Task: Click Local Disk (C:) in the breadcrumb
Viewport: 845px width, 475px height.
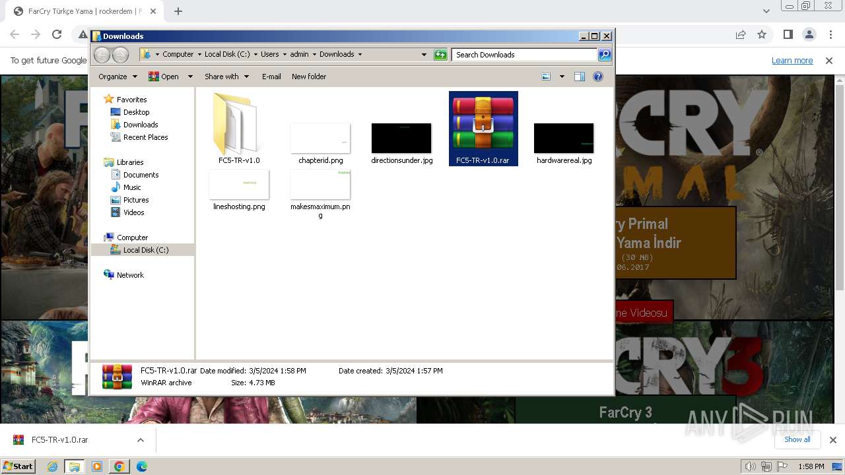Action: pyautogui.click(x=227, y=55)
